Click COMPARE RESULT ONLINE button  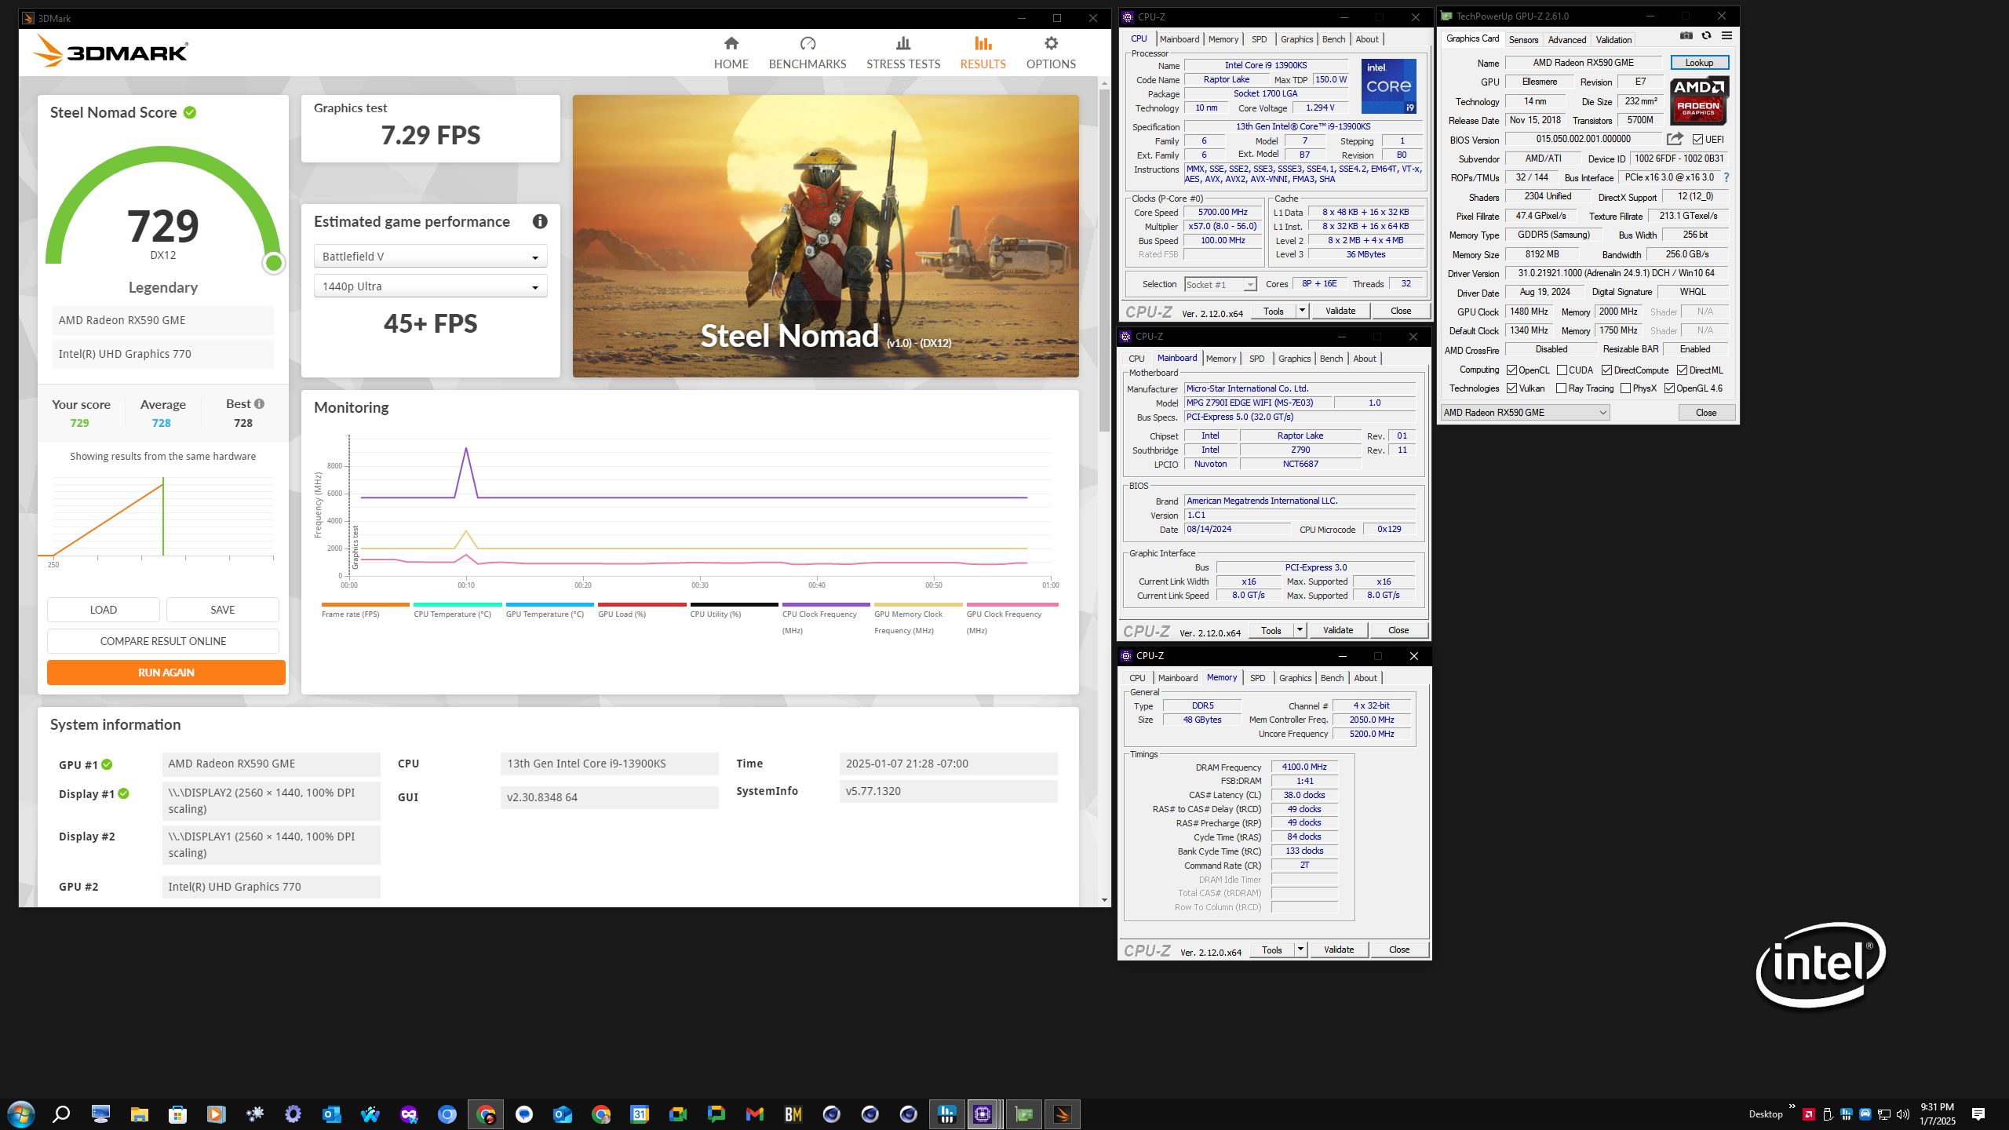pyautogui.click(x=163, y=641)
